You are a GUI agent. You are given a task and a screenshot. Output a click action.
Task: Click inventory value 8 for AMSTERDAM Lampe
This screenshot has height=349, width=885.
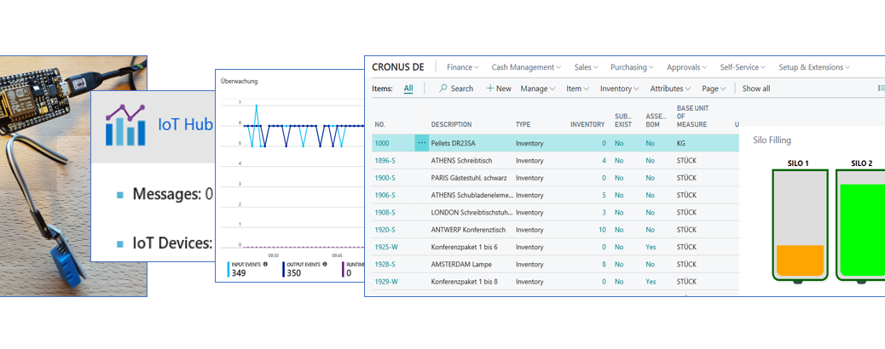pyautogui.click(x=604, y=264)
